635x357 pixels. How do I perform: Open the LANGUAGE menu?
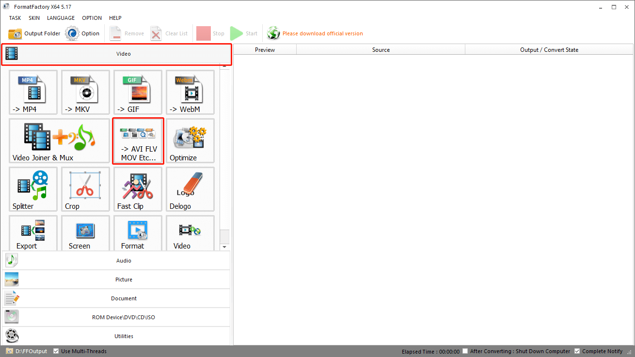(61, 18)
